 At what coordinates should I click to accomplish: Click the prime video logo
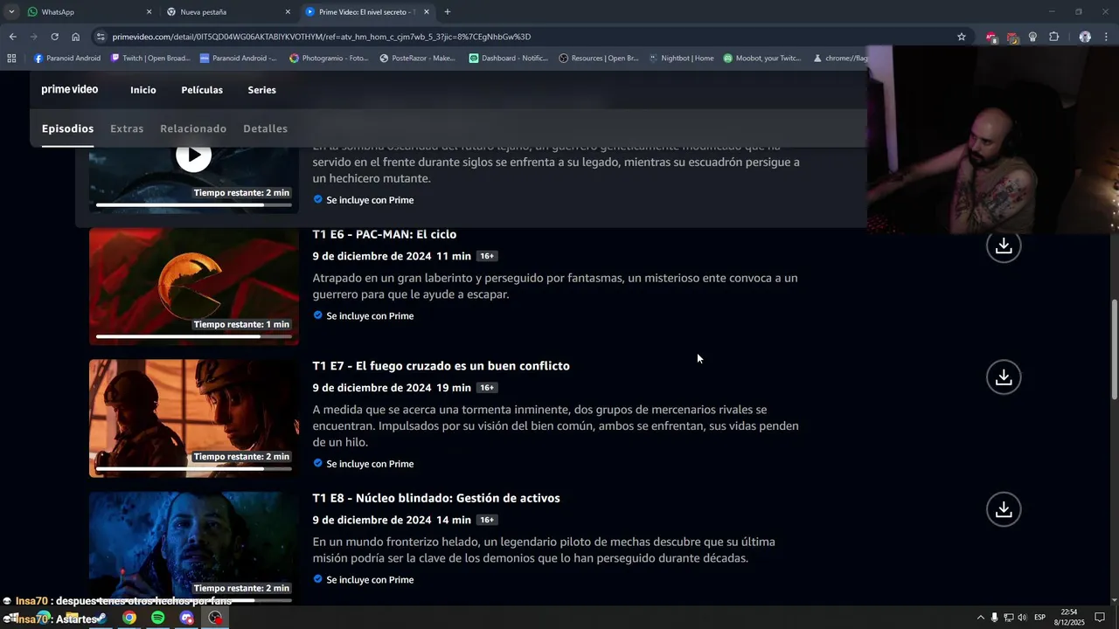click(x=70, y=89)
